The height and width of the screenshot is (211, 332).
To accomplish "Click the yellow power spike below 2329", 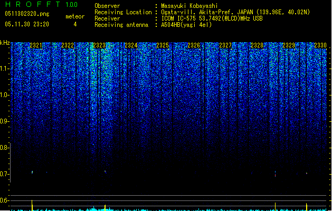I will coord(306,207).
